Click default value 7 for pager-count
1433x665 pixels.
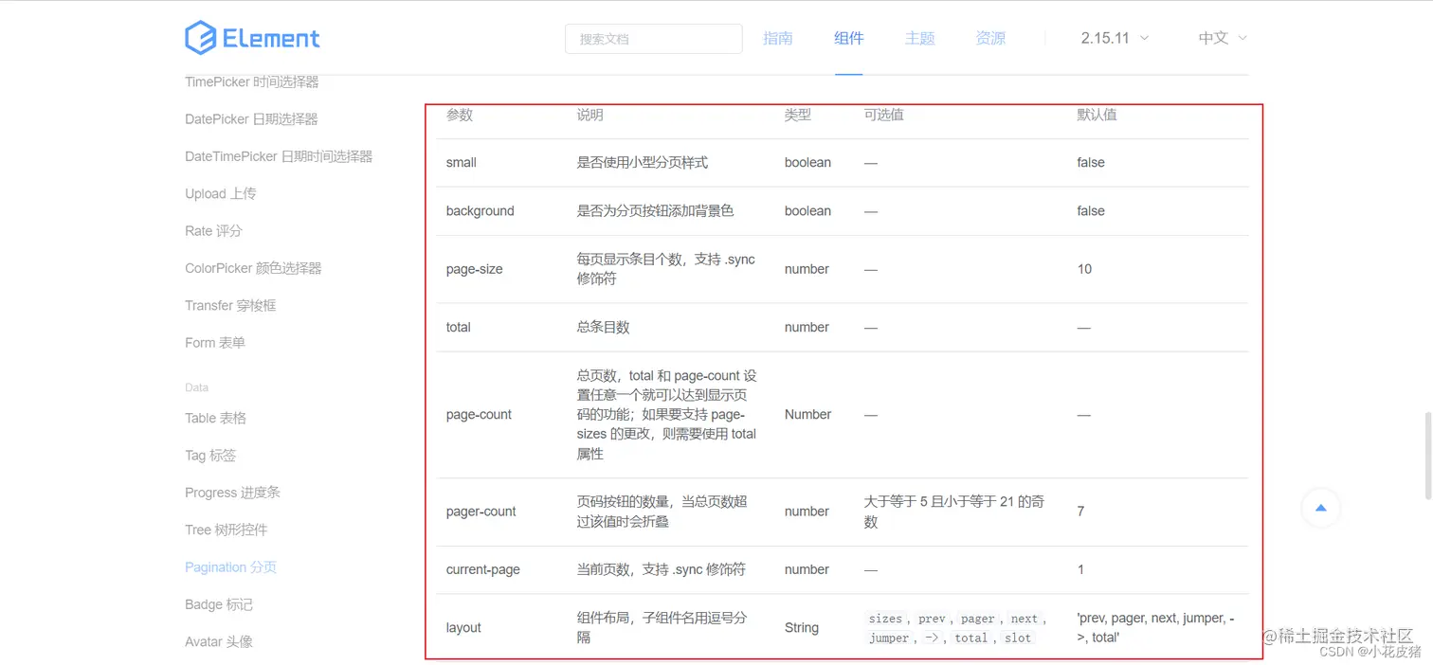(1081, 511)
